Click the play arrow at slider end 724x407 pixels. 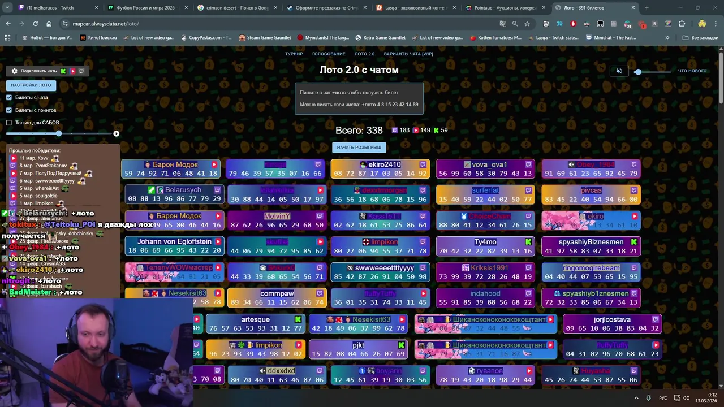coord(116,133)
